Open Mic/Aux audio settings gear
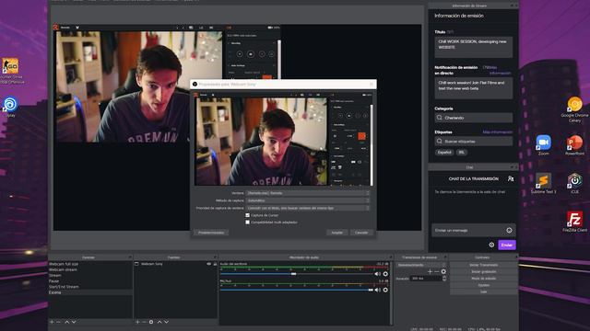Viewport: 590px width, 331px height. pos(385,291)
